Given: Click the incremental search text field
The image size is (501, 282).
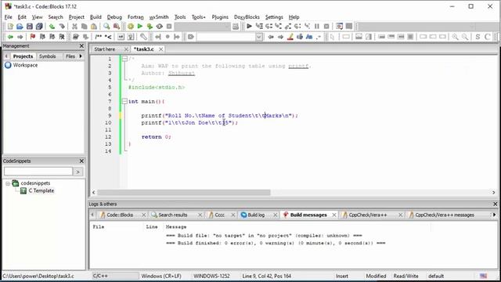Looking at the screenshot, I should 226,37.
